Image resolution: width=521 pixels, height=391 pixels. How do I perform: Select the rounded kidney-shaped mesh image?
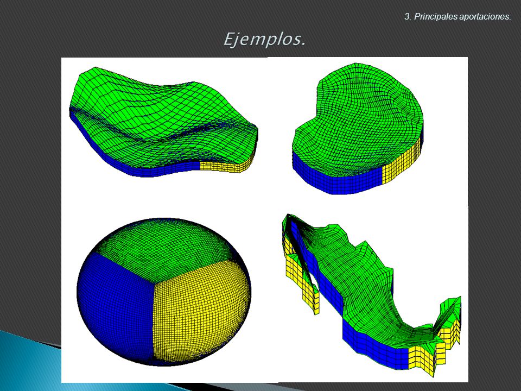tap(358, 129)
